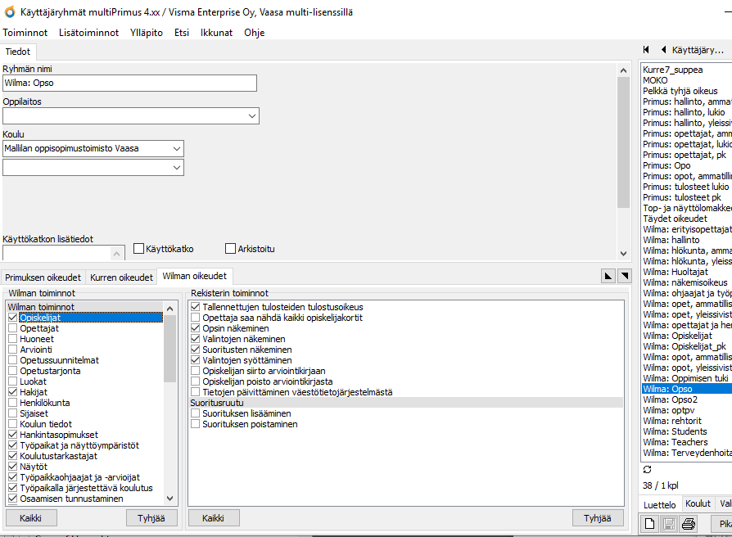
Task: Switch to the Kurren oikeudet tab
Action: (121, 278)
